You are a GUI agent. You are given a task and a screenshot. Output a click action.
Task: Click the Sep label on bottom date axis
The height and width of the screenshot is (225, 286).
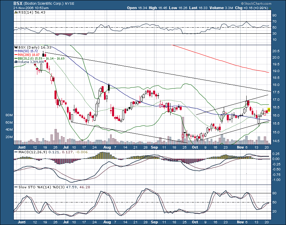[x=154, y=222]
